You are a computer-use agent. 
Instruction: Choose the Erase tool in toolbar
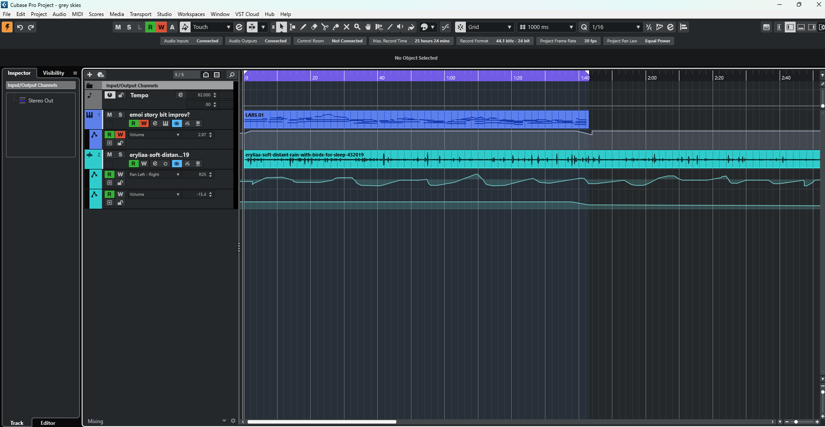click(314, 27)
